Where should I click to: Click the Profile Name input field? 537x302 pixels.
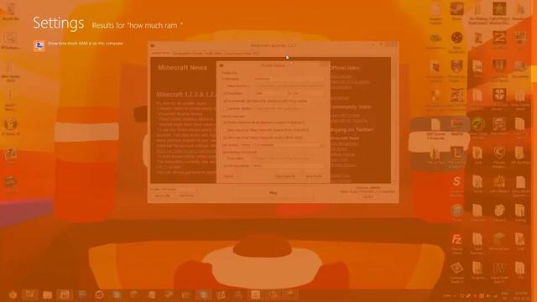pos(289,79)
